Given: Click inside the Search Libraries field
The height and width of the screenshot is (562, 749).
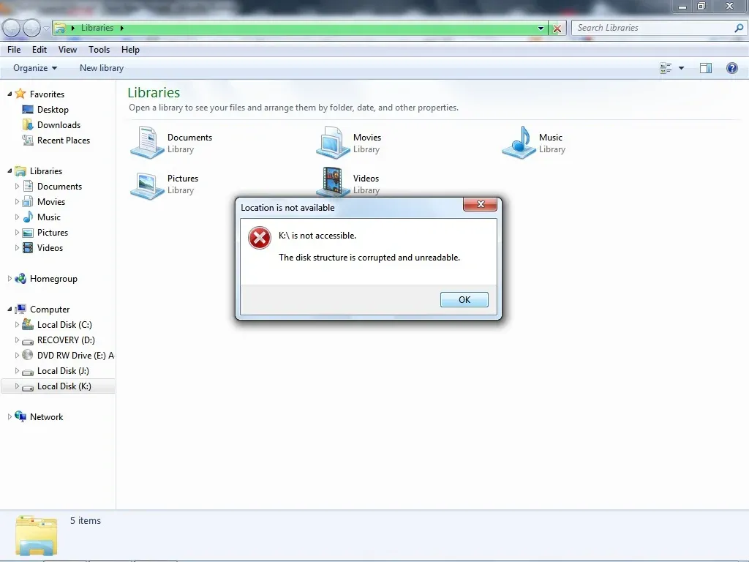Looking at the screenshot, I should pos(651,27).
